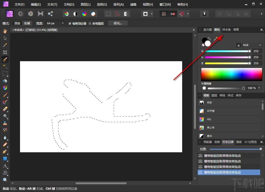The image size is (265, 192).
Task: Switch to the 通道 tab
Action: (239, 142)
